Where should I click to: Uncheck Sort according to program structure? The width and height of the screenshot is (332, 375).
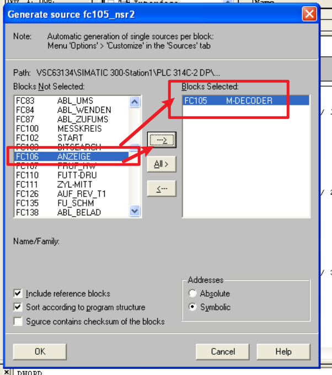point(19,307)
